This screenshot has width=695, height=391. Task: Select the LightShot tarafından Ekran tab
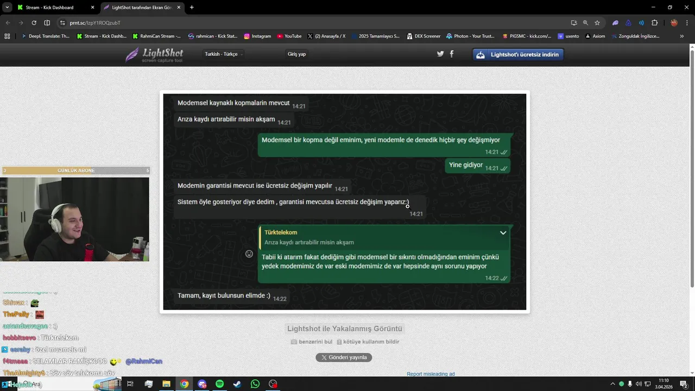click(x=142, y=8)
